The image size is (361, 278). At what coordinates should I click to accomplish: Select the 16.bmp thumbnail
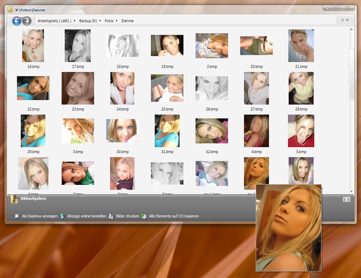pyautogui.click(x=33, y=46)
